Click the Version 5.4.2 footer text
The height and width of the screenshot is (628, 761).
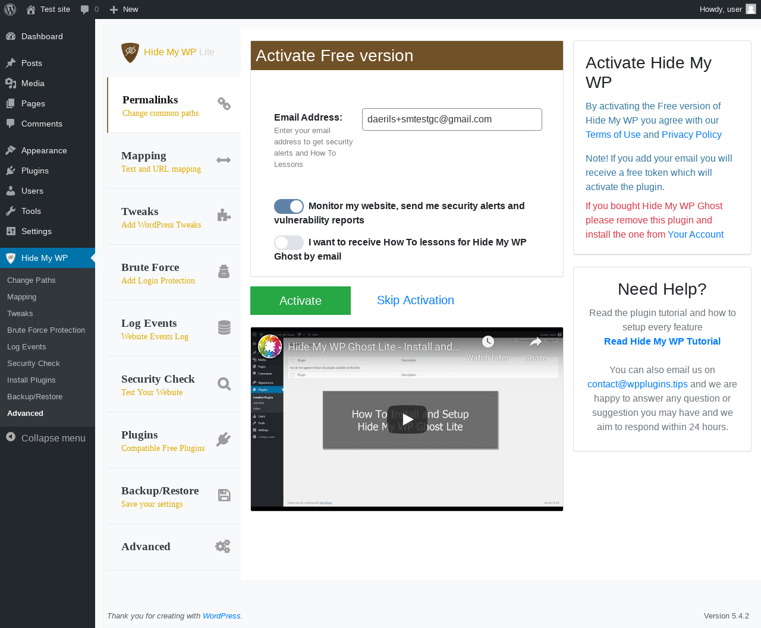coord(727,616)
